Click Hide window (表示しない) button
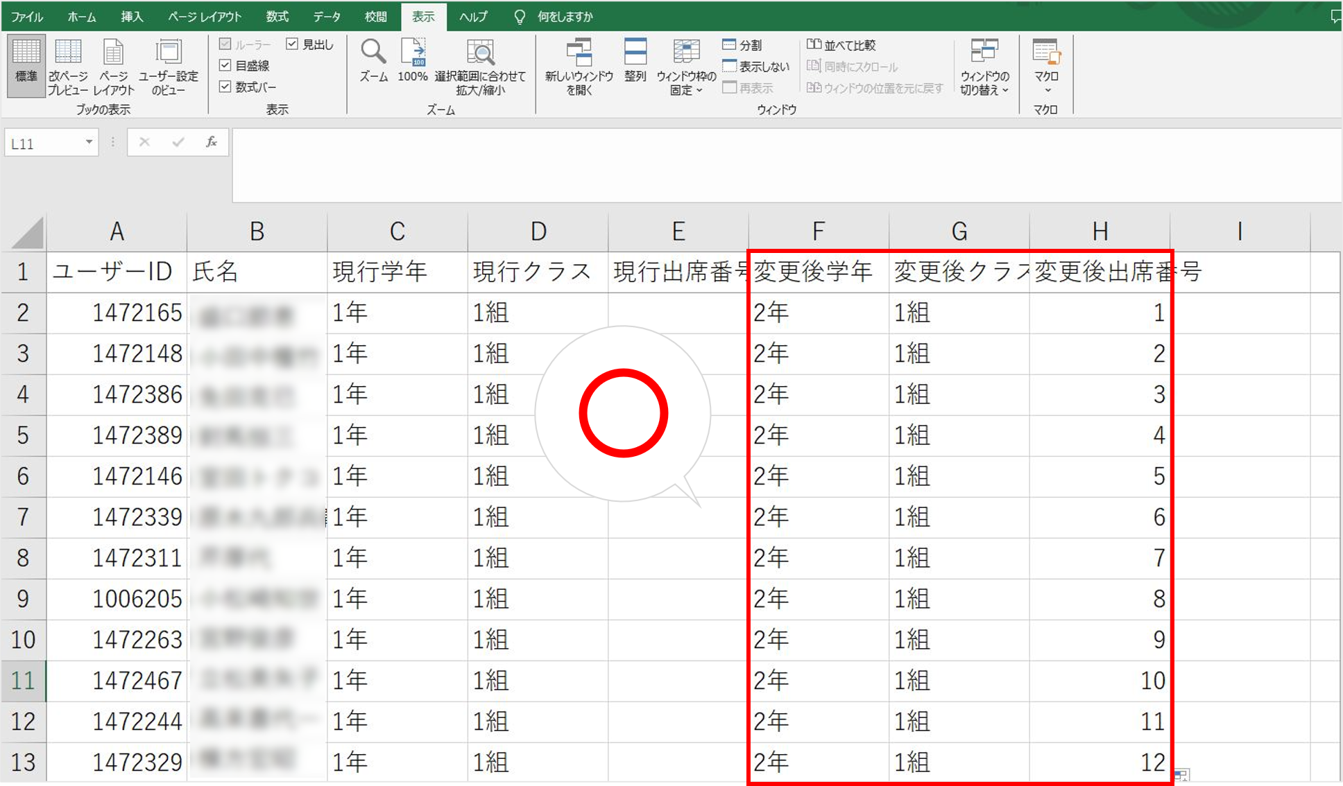Viewport: 1343px width, 786px height. pos(755,67)
